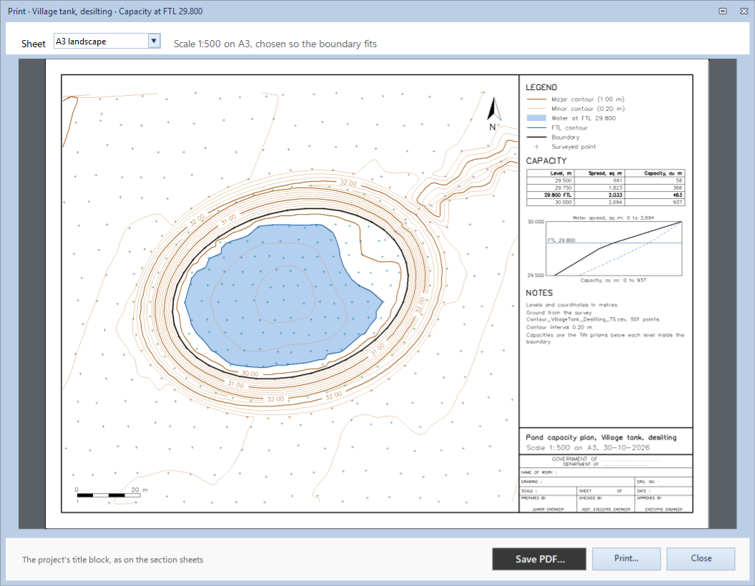
Task: Click 'Contour interval 0.20 m.' note
Action: coord(559,327)
